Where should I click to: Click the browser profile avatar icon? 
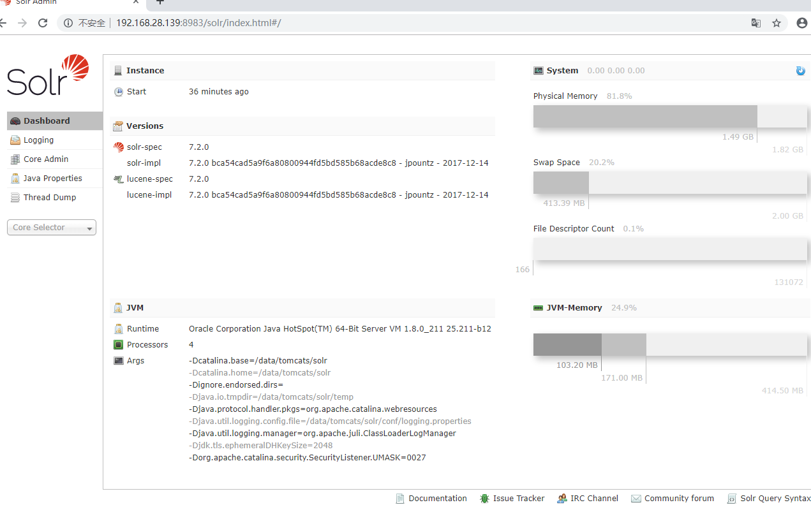[x=801, y=22]
